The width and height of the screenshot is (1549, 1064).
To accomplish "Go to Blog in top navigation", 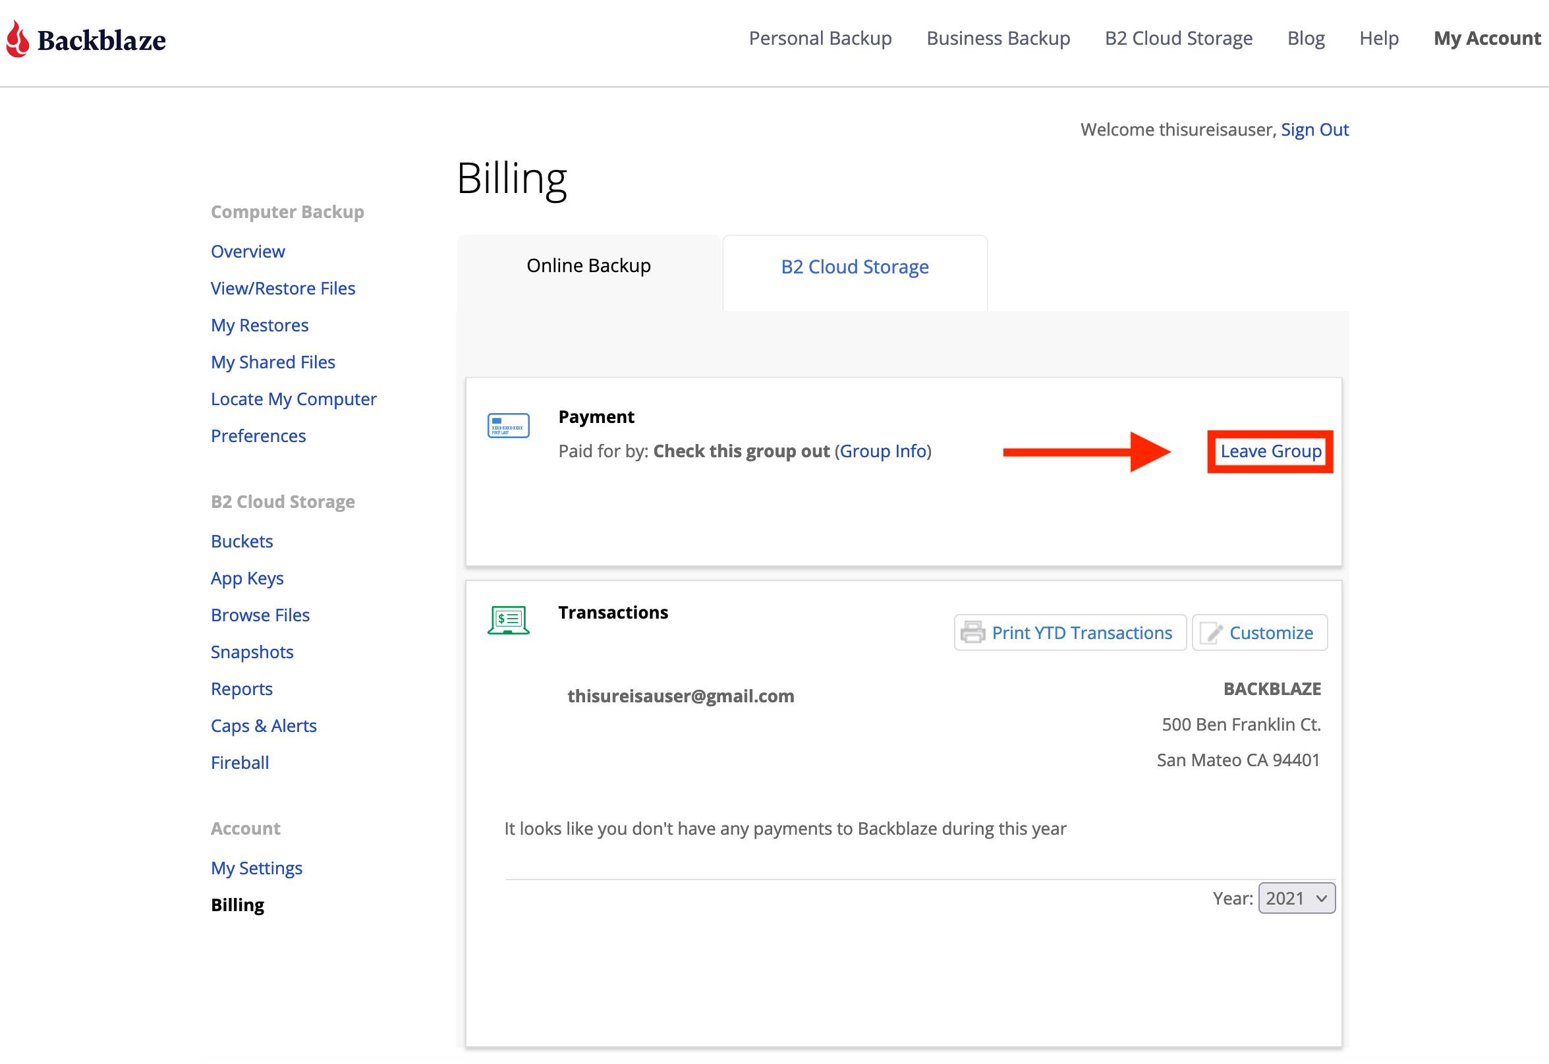I will coord(1306,39).
